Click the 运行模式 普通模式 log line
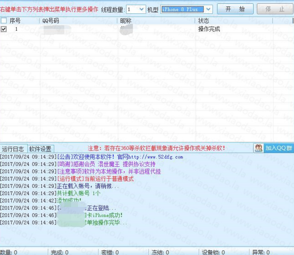 pos(67,179)
